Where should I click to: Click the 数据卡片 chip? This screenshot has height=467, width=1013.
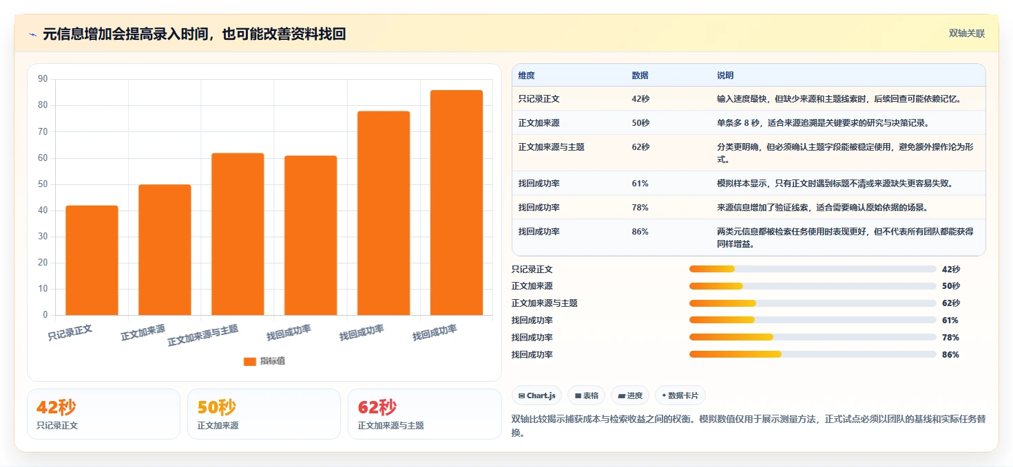tap(680, 395)
